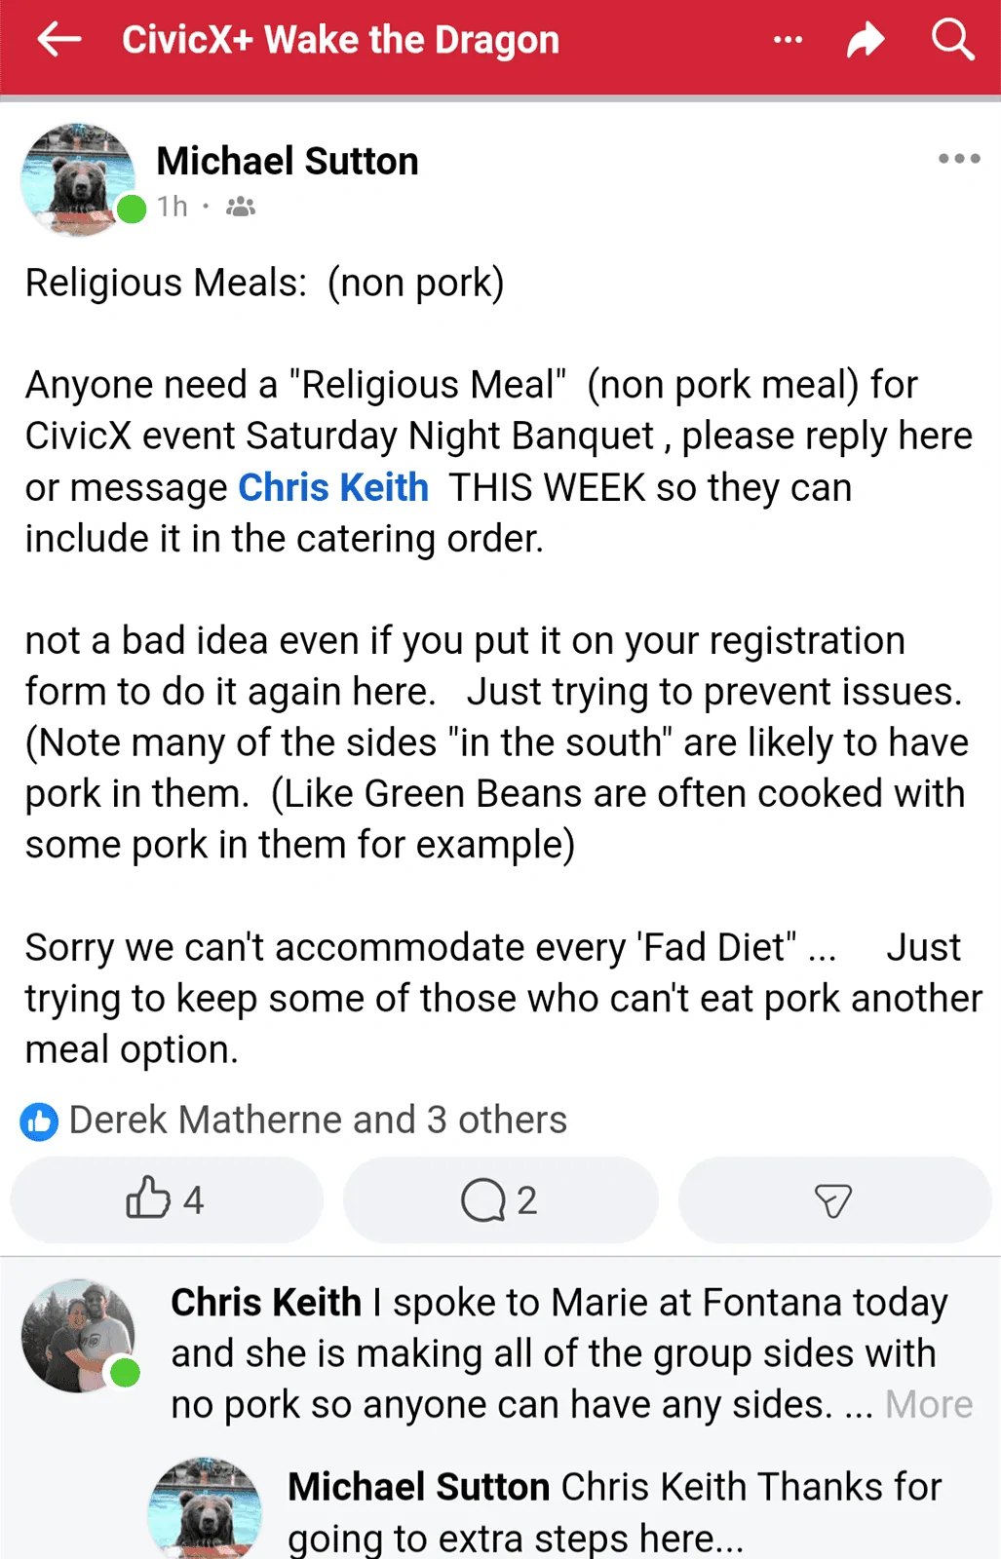Open Michael Sutton's post options menu
This screenshot has height=1559, width=1001.
tap(959, 159)
